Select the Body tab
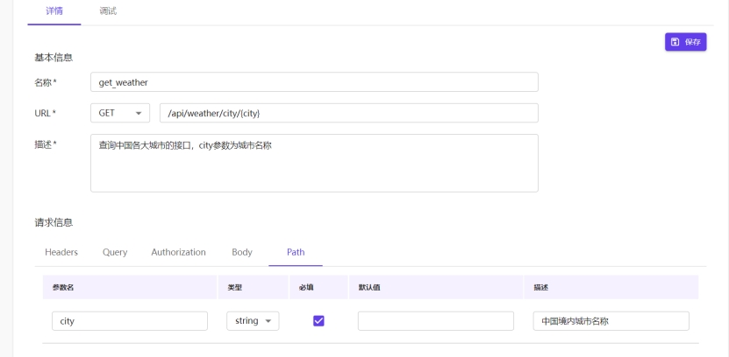This screenshot has height=357, width=729. click(242, 252)
